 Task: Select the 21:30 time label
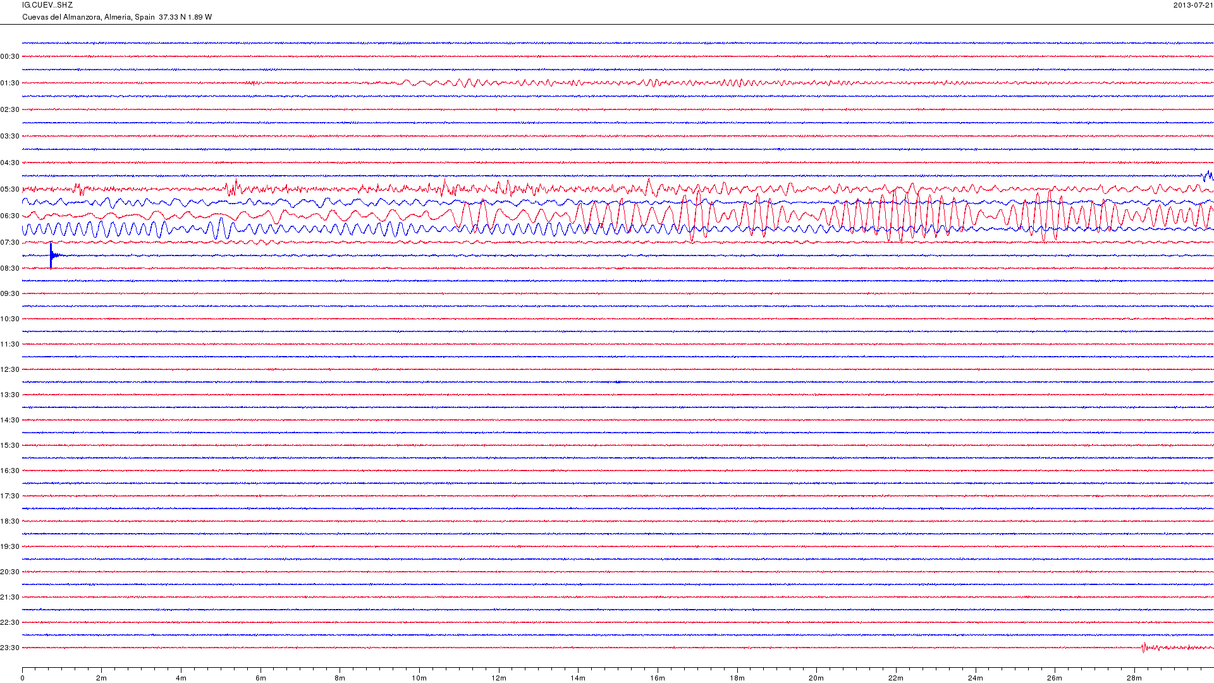point(10,597)
